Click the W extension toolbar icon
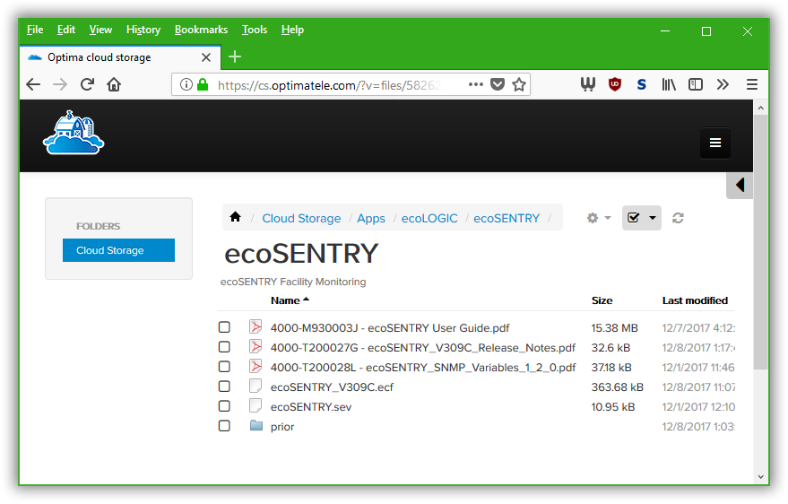The image size is (788, 504). (587, 84)
